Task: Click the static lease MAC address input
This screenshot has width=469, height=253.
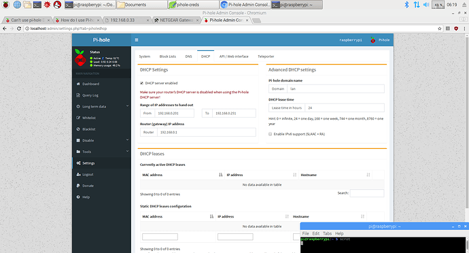Action: [160, 237]
